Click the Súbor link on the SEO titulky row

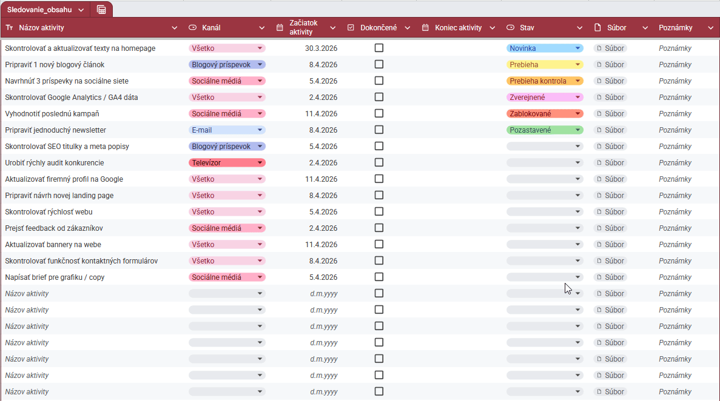pos(610,146)
